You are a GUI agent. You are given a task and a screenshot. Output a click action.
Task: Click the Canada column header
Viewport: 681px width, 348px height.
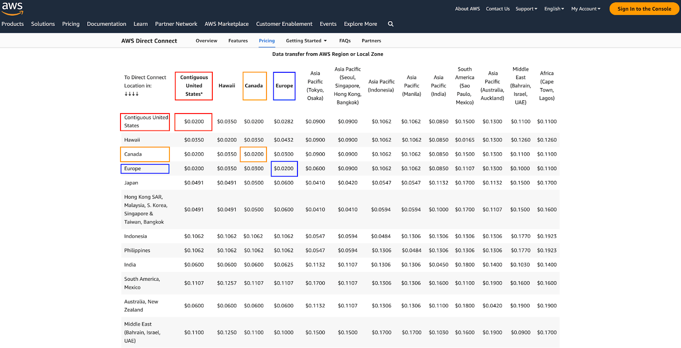pyautogui.click(x=255, y=86)
